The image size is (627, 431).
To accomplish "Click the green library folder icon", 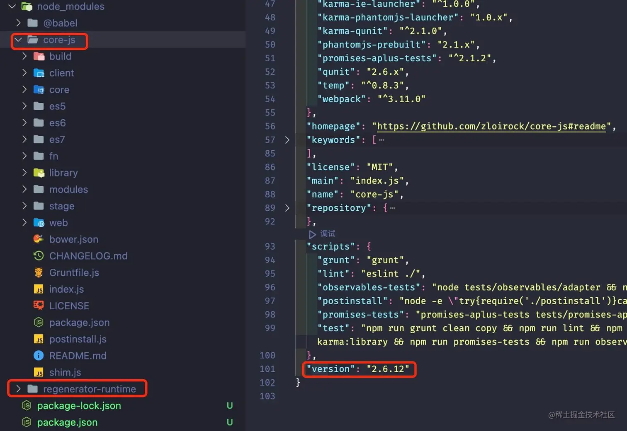I will pos(39,173).
